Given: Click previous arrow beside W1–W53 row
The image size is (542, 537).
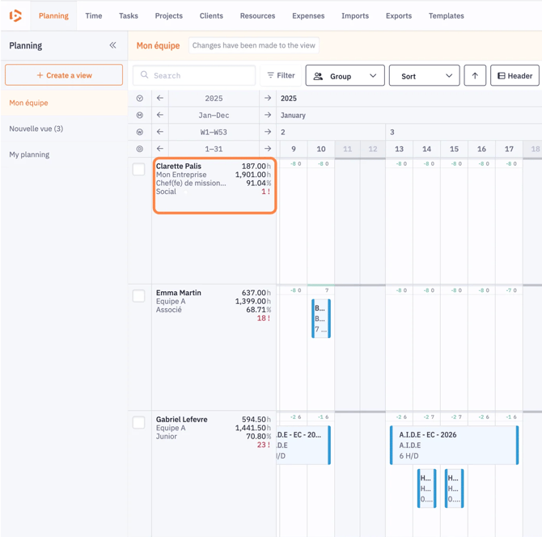Looking at the screenshot, I should [x=160, y=132].
